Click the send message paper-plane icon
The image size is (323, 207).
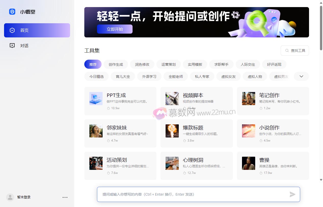tap(293, 194)
